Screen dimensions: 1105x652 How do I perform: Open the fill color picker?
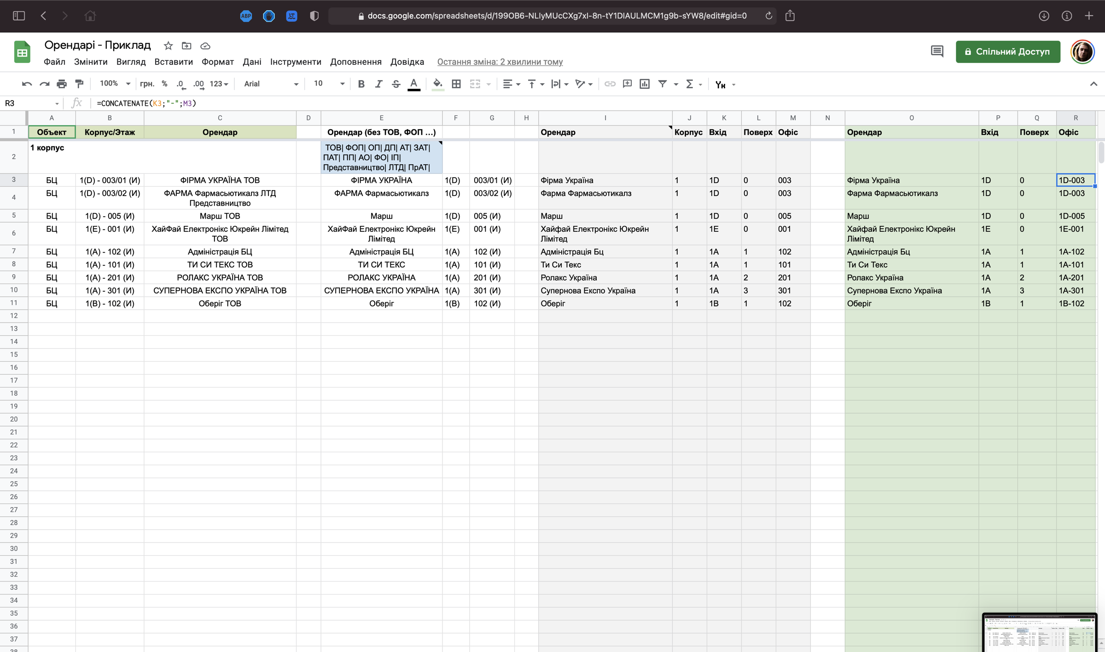click(437, 84)
